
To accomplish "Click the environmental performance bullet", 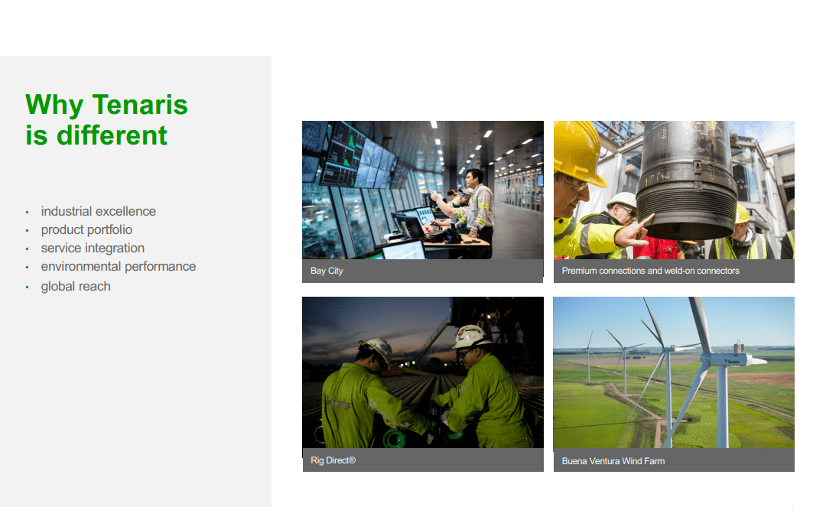I will [x=119, y=266].
